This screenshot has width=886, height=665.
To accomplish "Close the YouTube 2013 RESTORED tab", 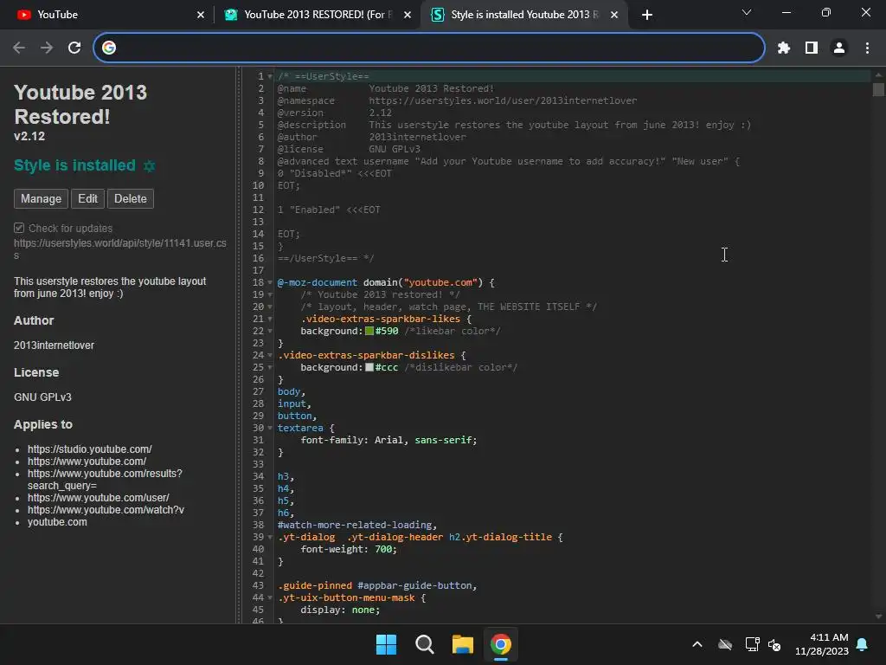I will point(407,15).
